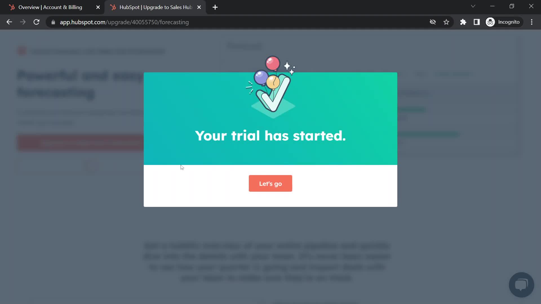Click the reading list/bookmark manager icon
This screenshot has height=304, width=541.
click(x=477, y=22)
